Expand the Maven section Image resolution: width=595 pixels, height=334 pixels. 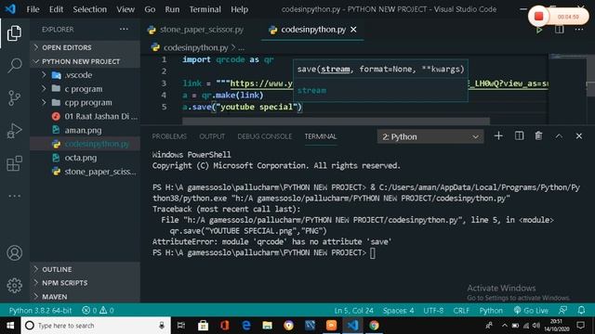[85, 297]
